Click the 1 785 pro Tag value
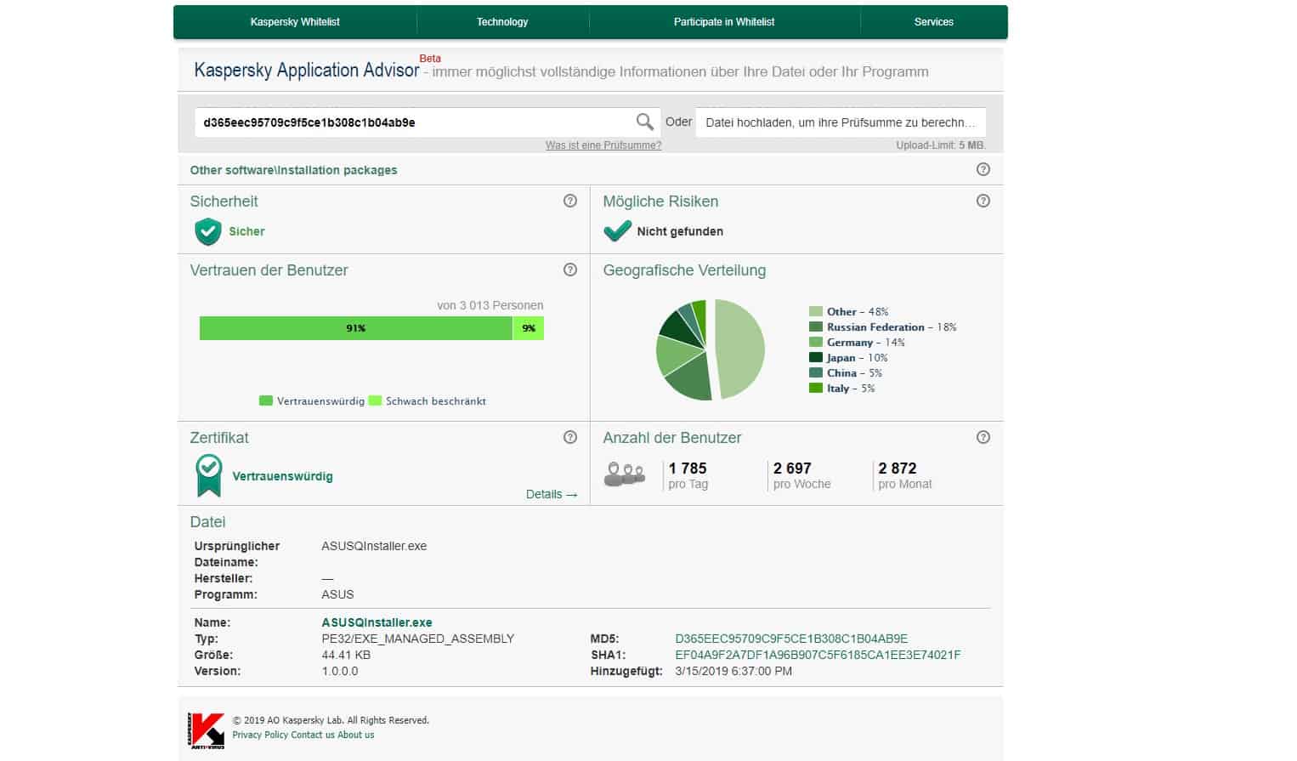This screenshot has width=1297, height=761. click(x=688, y=469)
